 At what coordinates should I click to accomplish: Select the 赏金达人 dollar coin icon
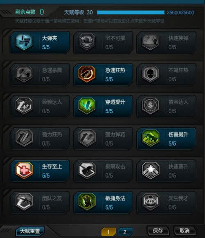[150, 106]
